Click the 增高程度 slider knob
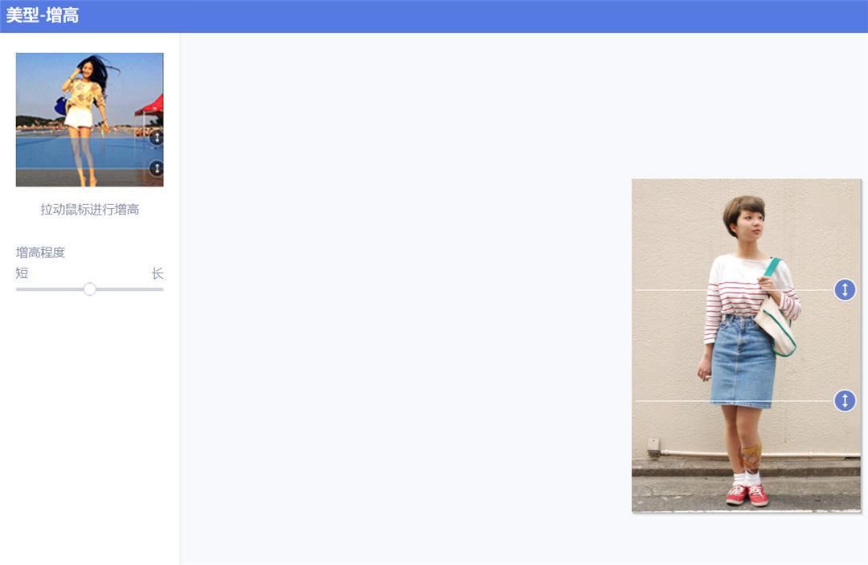 90,289
